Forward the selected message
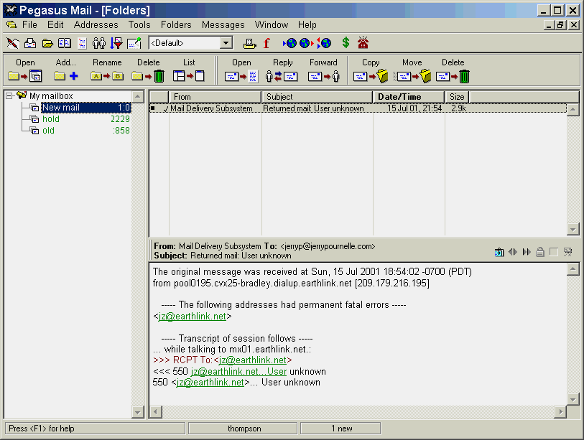Image resolution: width=584 pixels, height=440 pixels. coord(323,76)
